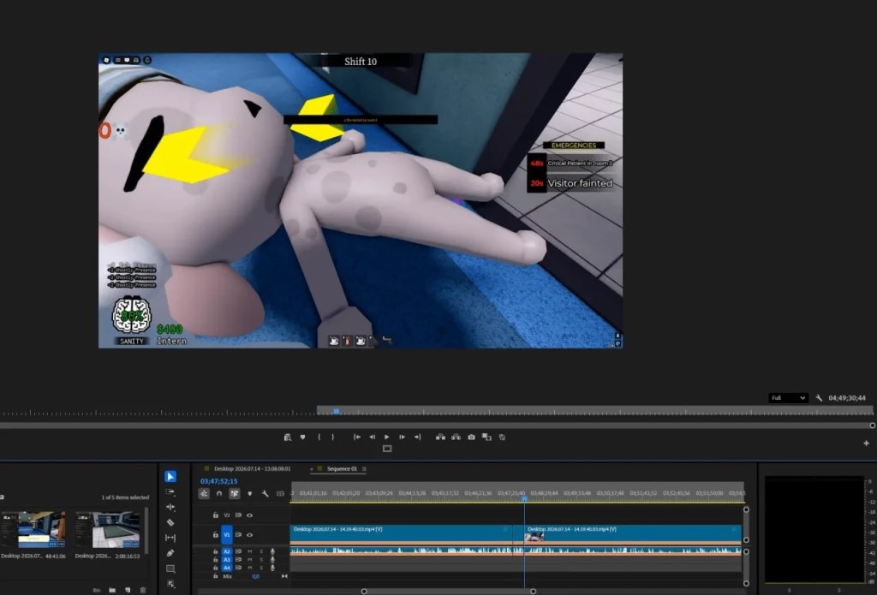
Task: Click the program monitor playhead marker
Action: pyautogui.click(x=336, y=411)
